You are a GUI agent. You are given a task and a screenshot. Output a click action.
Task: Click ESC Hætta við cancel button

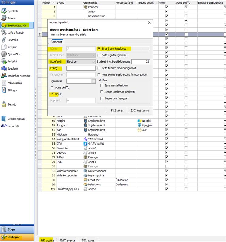pyautogui.click(x=139, y=110)
